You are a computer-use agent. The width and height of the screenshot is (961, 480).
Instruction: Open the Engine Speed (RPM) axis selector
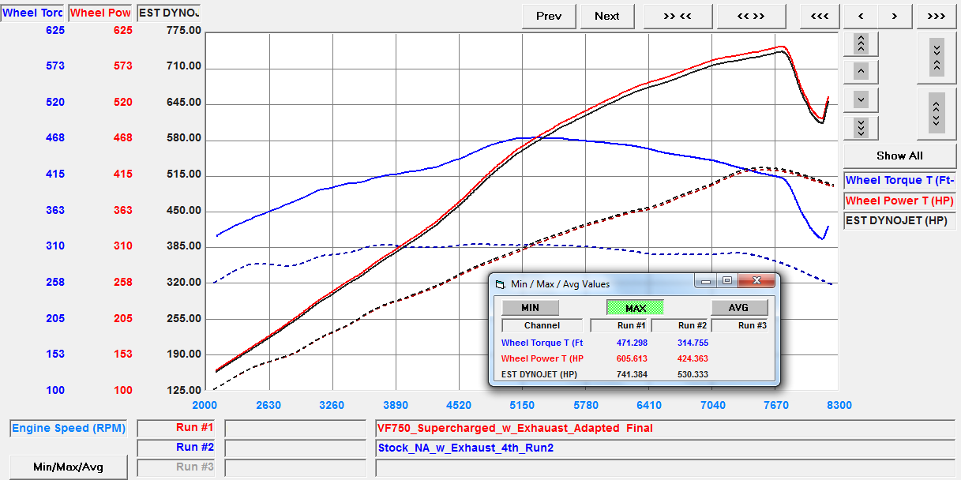69,429
